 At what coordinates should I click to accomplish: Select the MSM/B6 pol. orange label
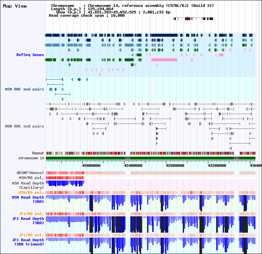pyautogui.click(x=31, y=192)
